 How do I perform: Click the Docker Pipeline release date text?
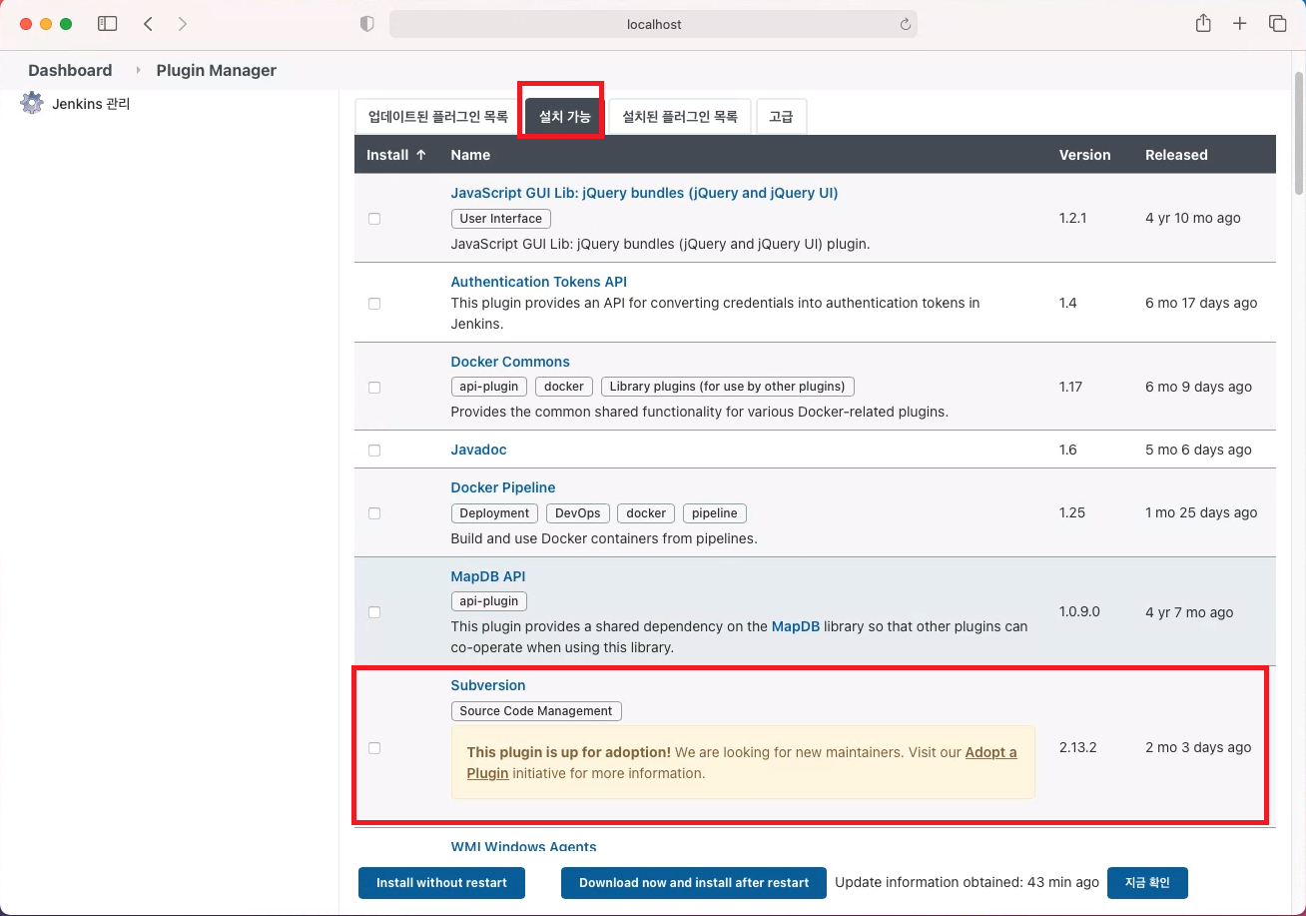(1201, 512)
